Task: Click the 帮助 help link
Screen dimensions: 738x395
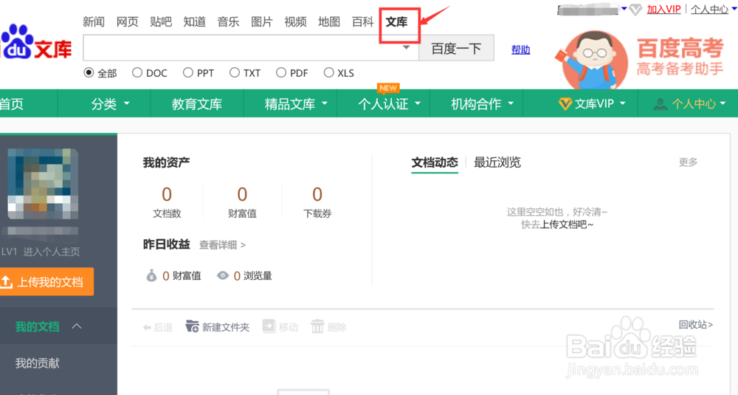Action: click(x=520, y=50)
